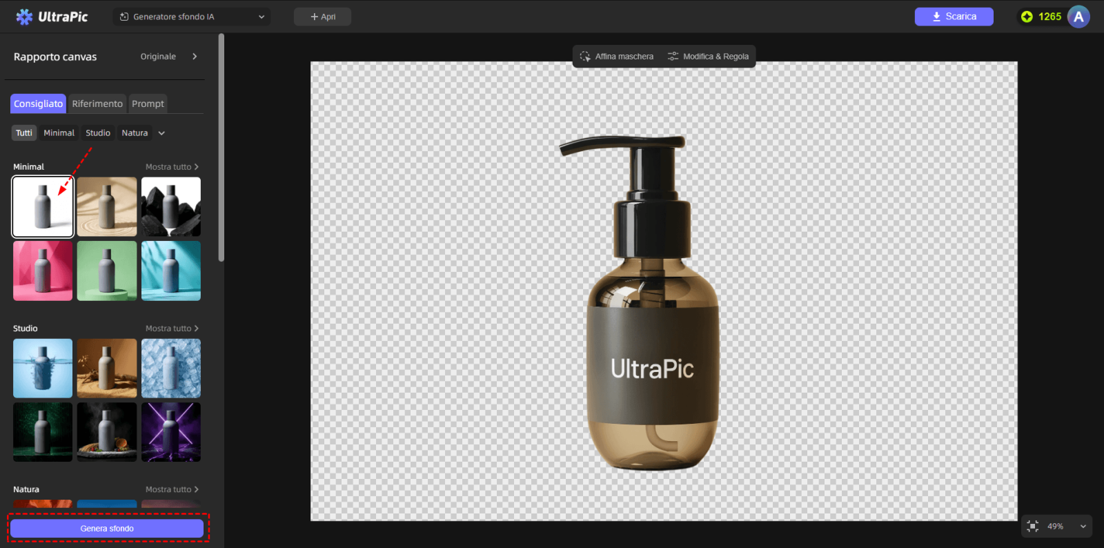
Task: Click the fit-to-screen icon
Action: coord(1033,526)
